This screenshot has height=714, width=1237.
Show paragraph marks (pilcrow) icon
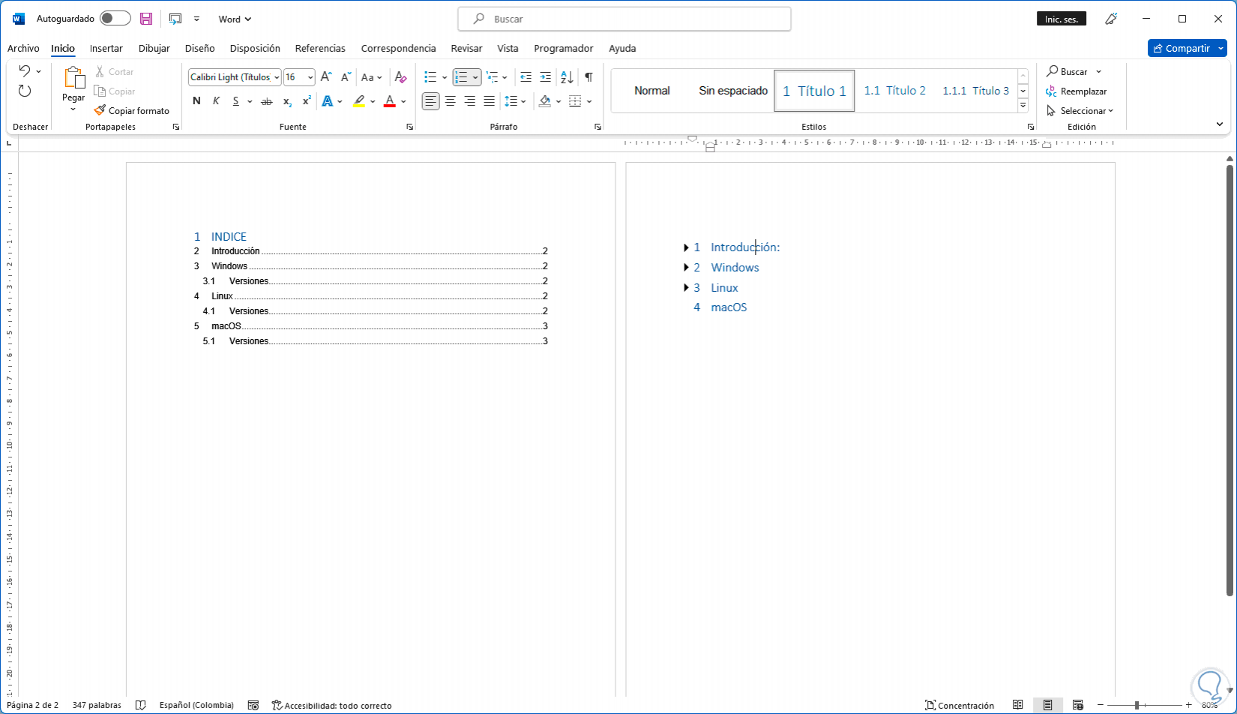pyautogui.click(x=589, y=76)
